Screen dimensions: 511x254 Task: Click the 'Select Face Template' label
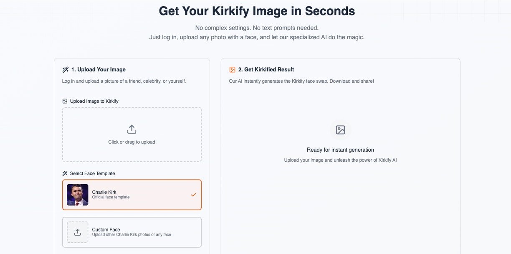pyautogui.click(x=92, y=173)
